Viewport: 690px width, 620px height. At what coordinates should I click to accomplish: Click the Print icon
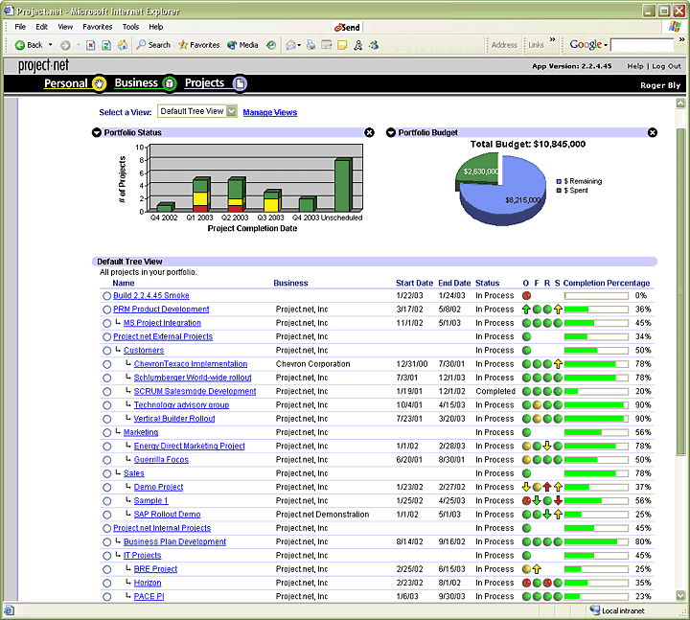coord(311,45)
